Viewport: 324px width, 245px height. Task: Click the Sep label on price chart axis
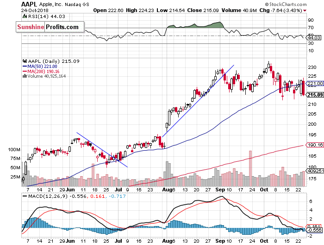pos(220,190)
